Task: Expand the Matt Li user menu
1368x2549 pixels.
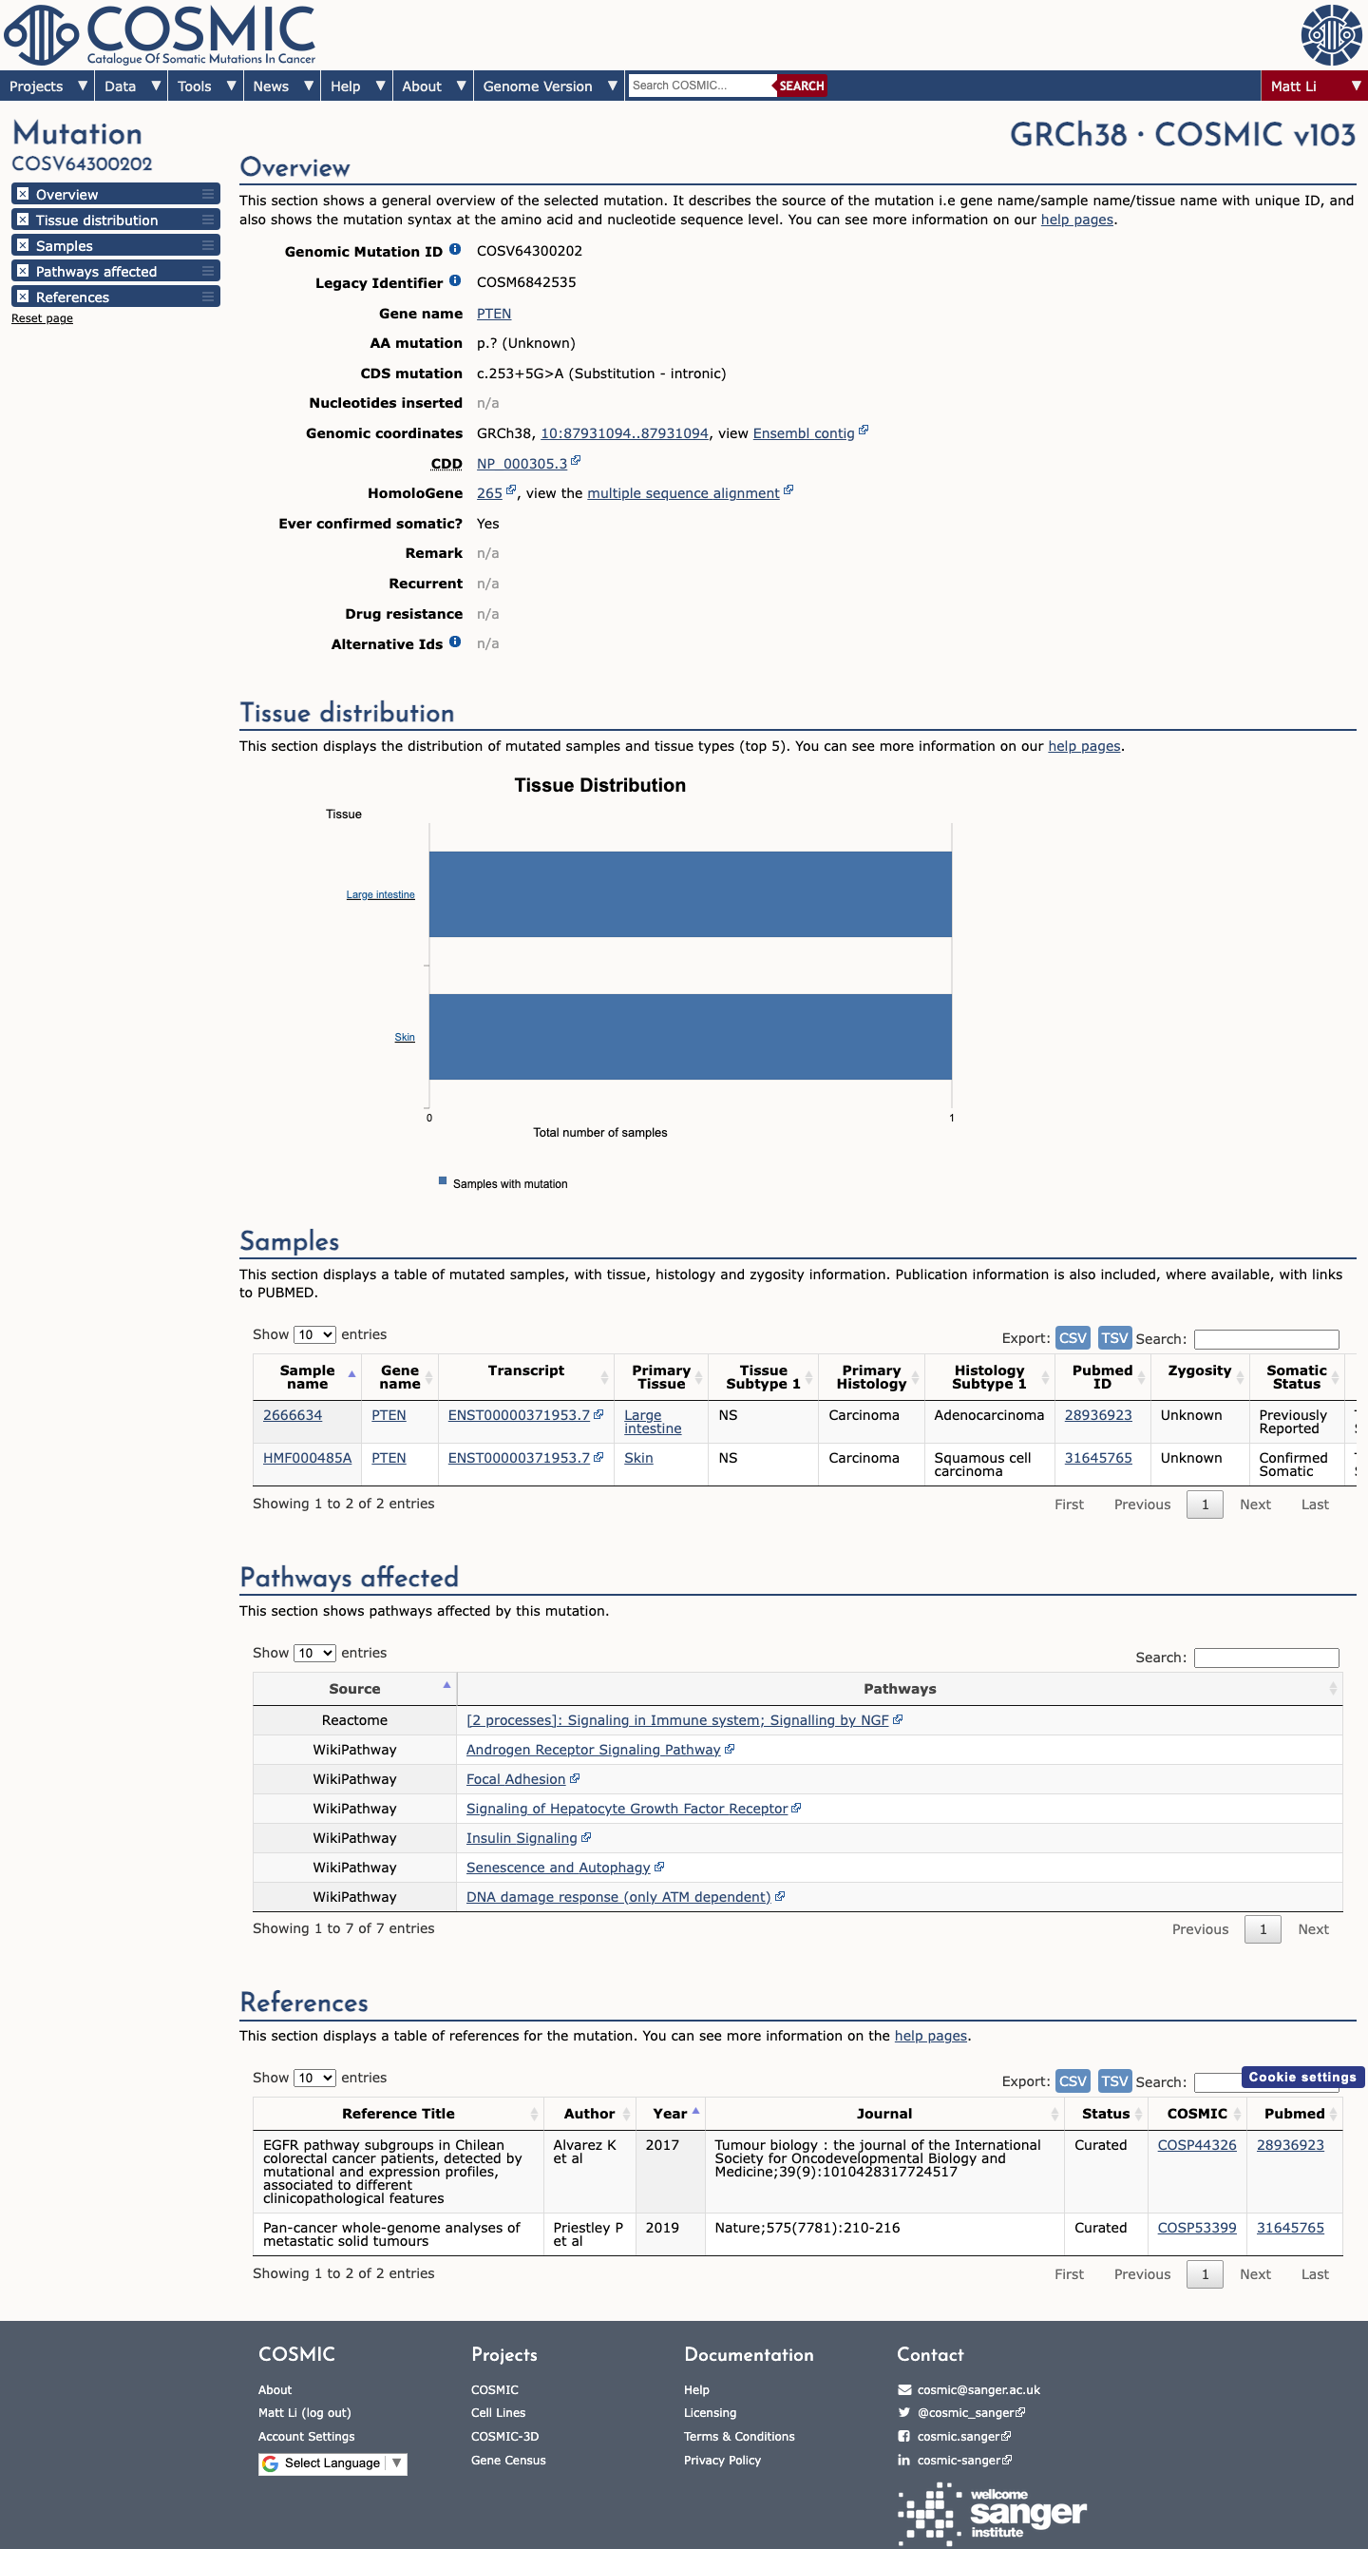Action: pyautogui.click(x=1315, y=86)
